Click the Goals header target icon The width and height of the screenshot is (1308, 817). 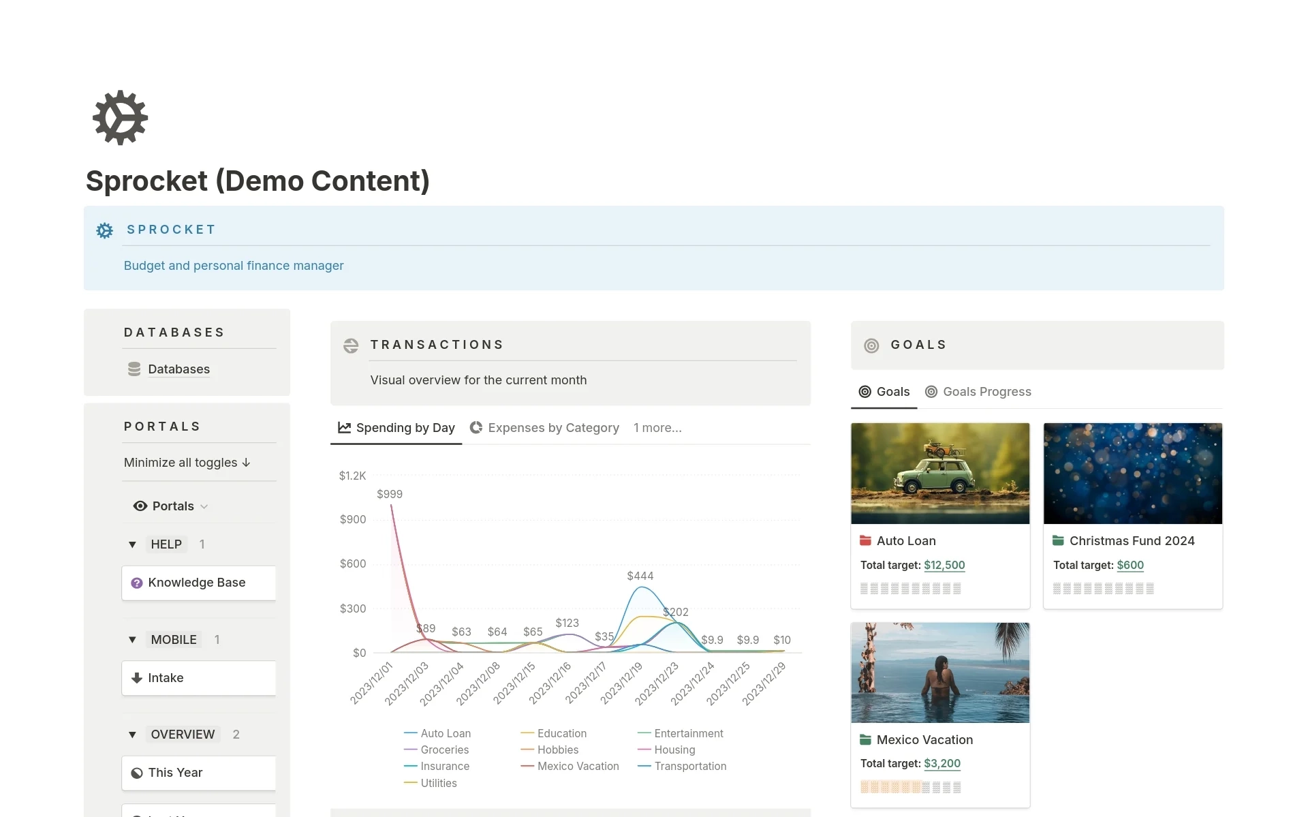click(871, 345)
